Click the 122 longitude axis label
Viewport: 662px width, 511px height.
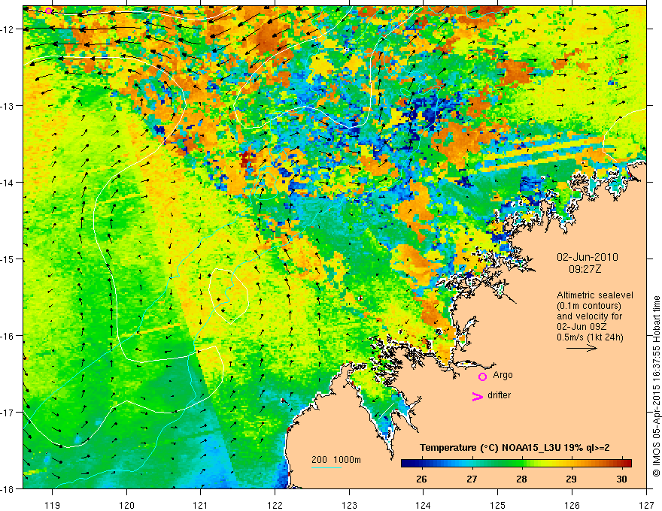point(275,505)
